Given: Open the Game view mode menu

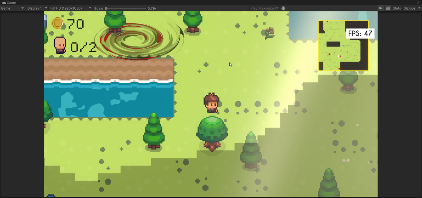Looking at the screenshot, I should pyautogui.click(x=12, y=8).
